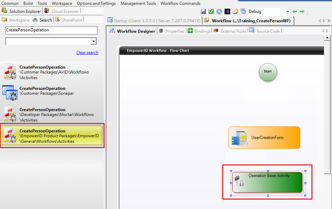Select the Workflow Training_CreatePersonWF tab
332x209 pixels.
point(248,21)
